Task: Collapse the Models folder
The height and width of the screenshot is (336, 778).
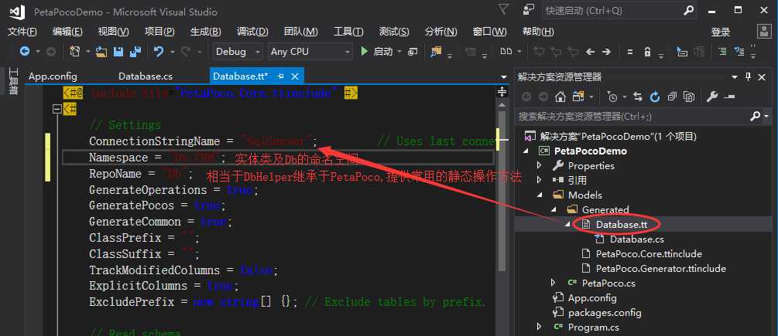Action: [x=540, y=195]
